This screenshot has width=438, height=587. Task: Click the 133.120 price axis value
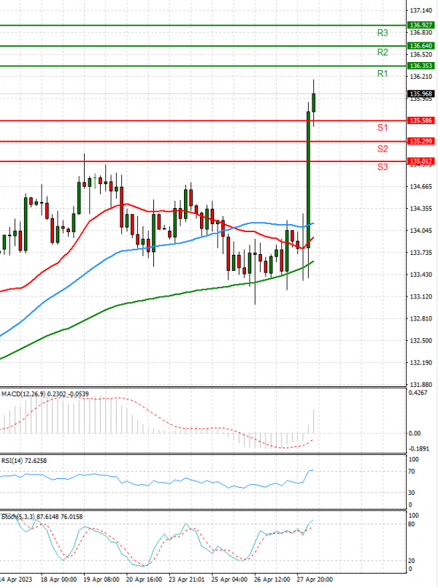click(420, 296)
